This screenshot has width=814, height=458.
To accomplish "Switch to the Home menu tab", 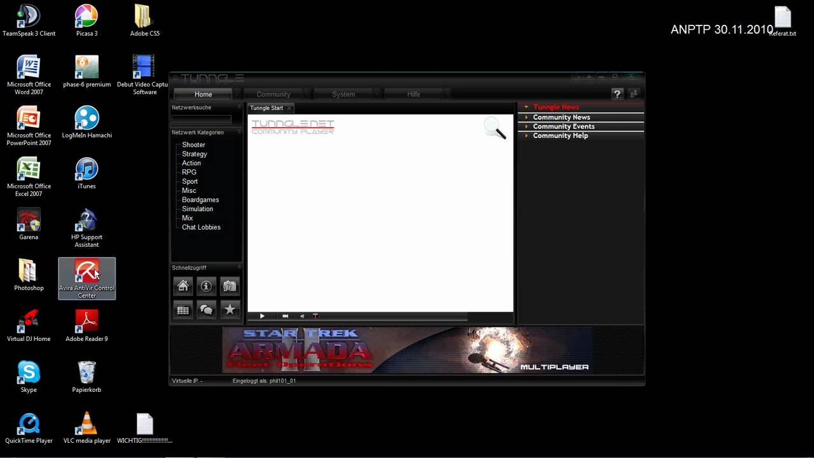I will tap(203, 94).
